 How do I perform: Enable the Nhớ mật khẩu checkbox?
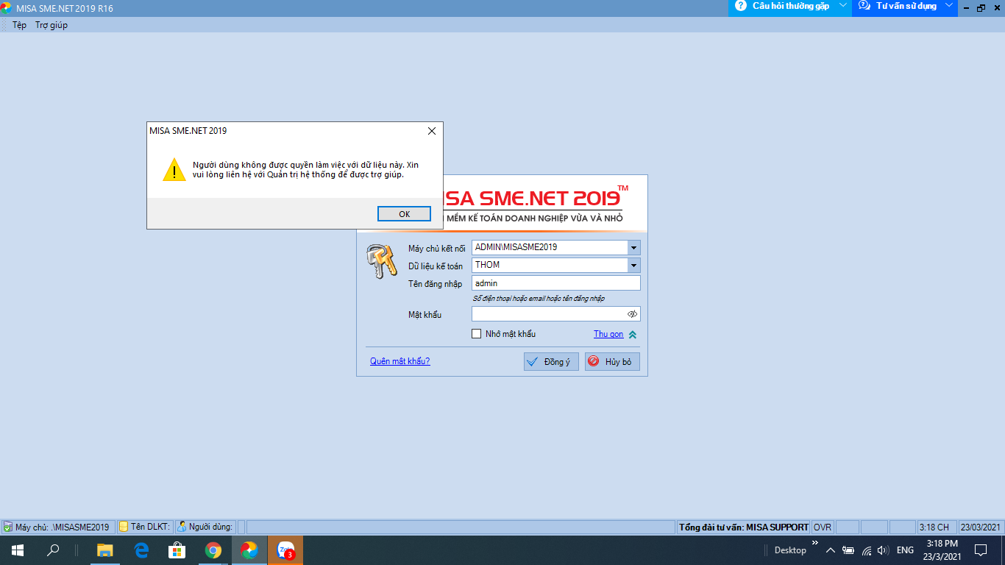(x=477, y=334)
